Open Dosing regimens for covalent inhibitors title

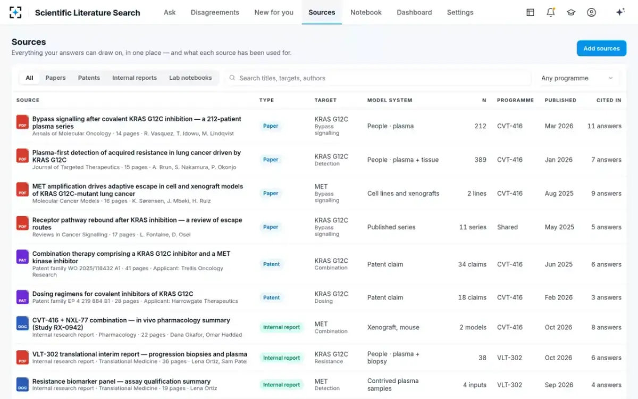click(113, 294)
